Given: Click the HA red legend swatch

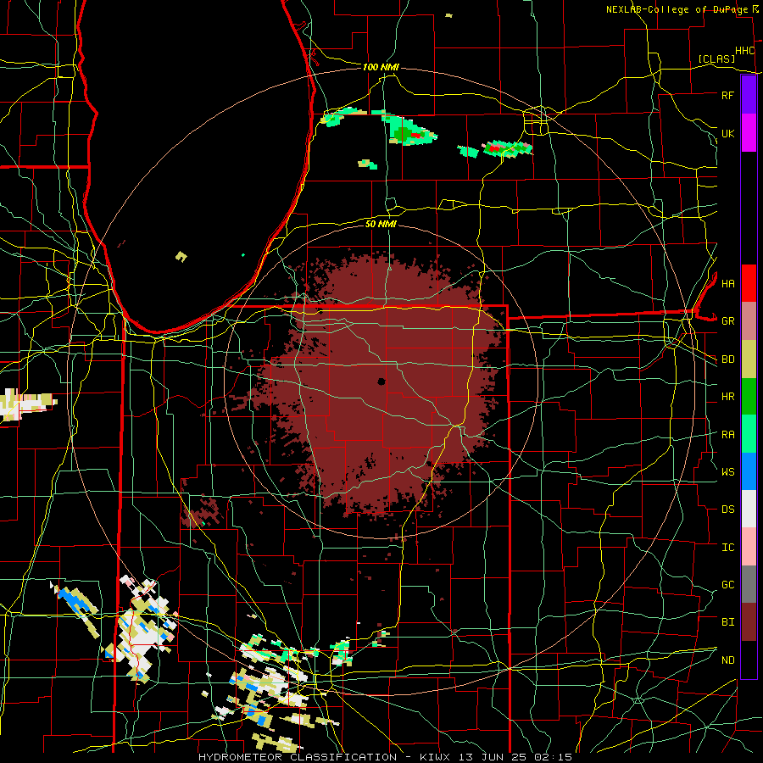Looking at the screenshot, I should [x=749, y=283].
